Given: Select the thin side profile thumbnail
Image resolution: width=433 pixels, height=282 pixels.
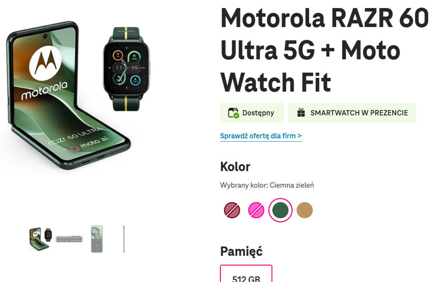Looking at the screenshot, I should 124,239.
